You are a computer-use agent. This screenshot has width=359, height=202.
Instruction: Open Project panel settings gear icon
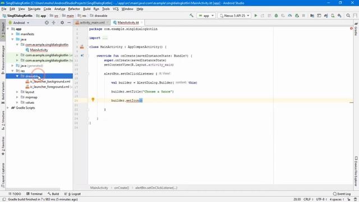click(x=62, y=22)
